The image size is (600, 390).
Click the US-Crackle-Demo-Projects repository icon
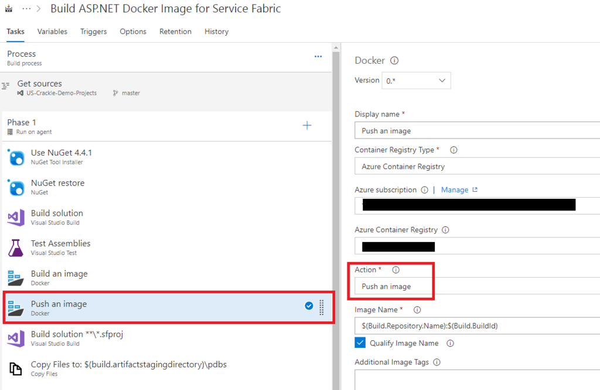coord(21,93)
